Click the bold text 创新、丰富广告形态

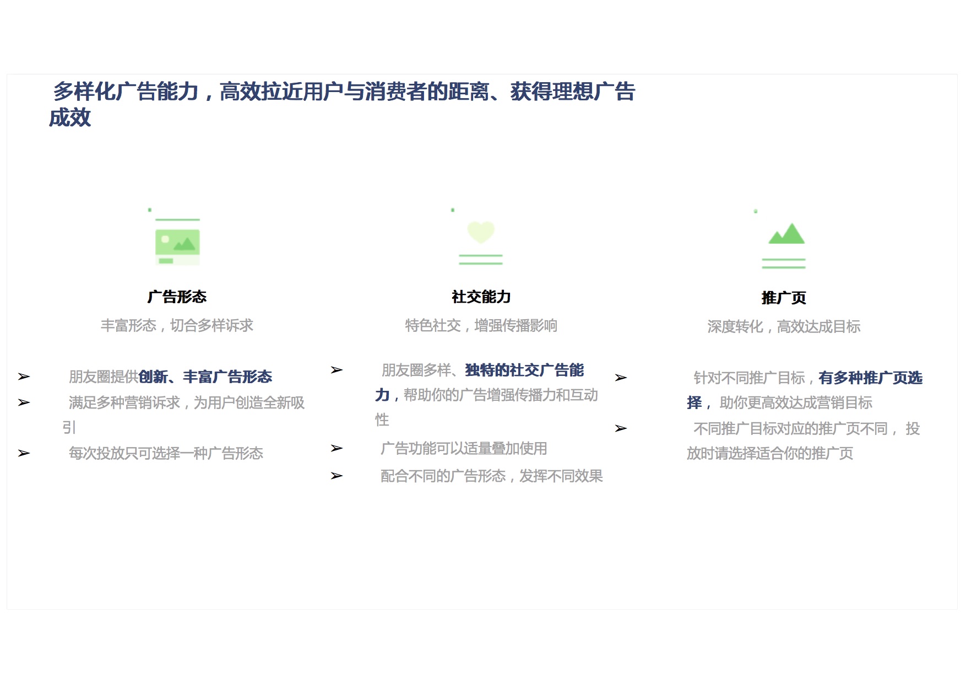tap(205, 377)
